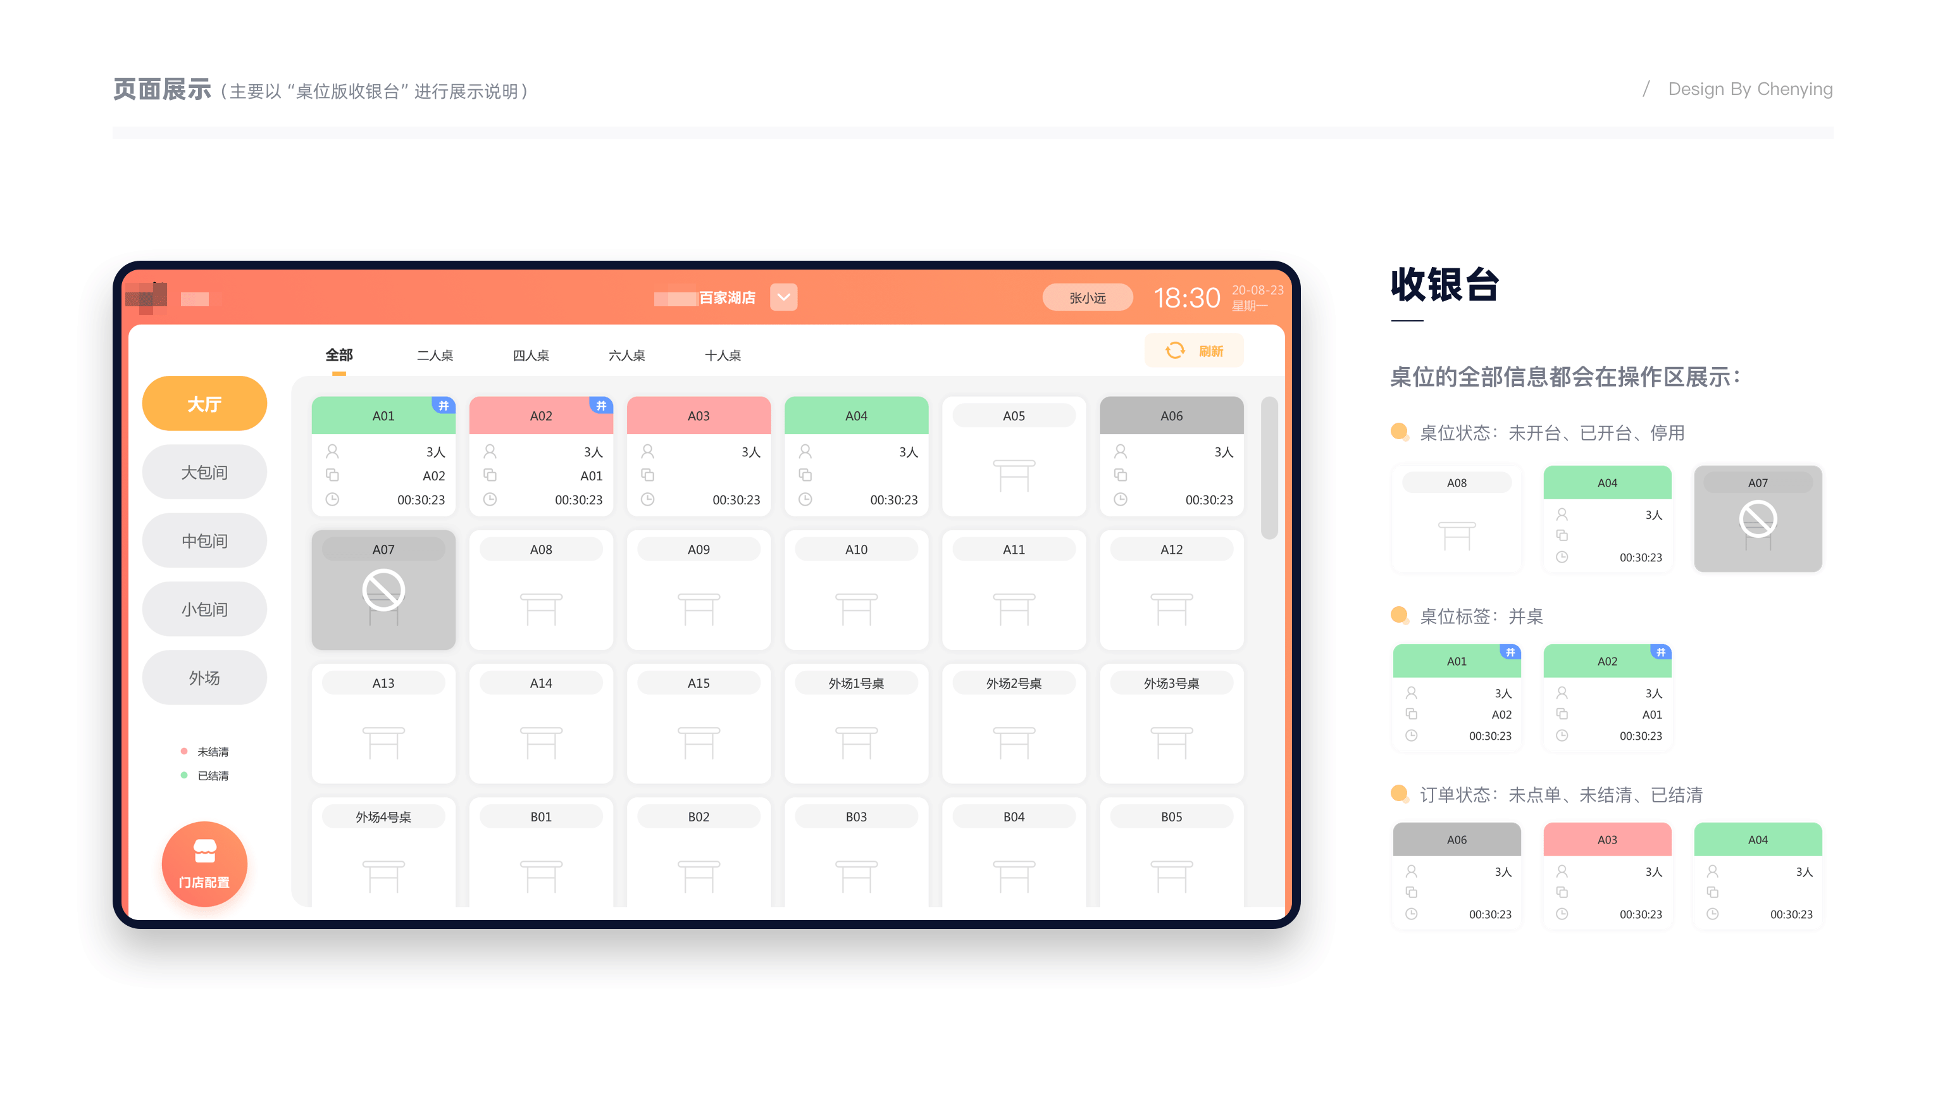Click the A06 table header

click(x=1172, y=416)
